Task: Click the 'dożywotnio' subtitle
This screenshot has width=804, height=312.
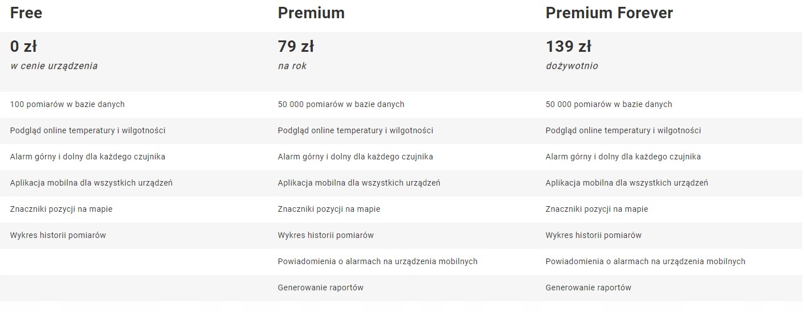Action: click(x=572, y=66)
